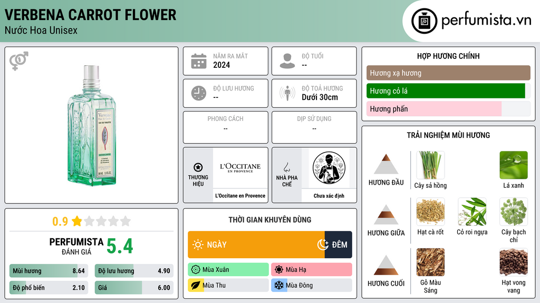Select the Cây bạch chỉ note image
This screenshot has width=540, height=303.
(x=514, y=211)
